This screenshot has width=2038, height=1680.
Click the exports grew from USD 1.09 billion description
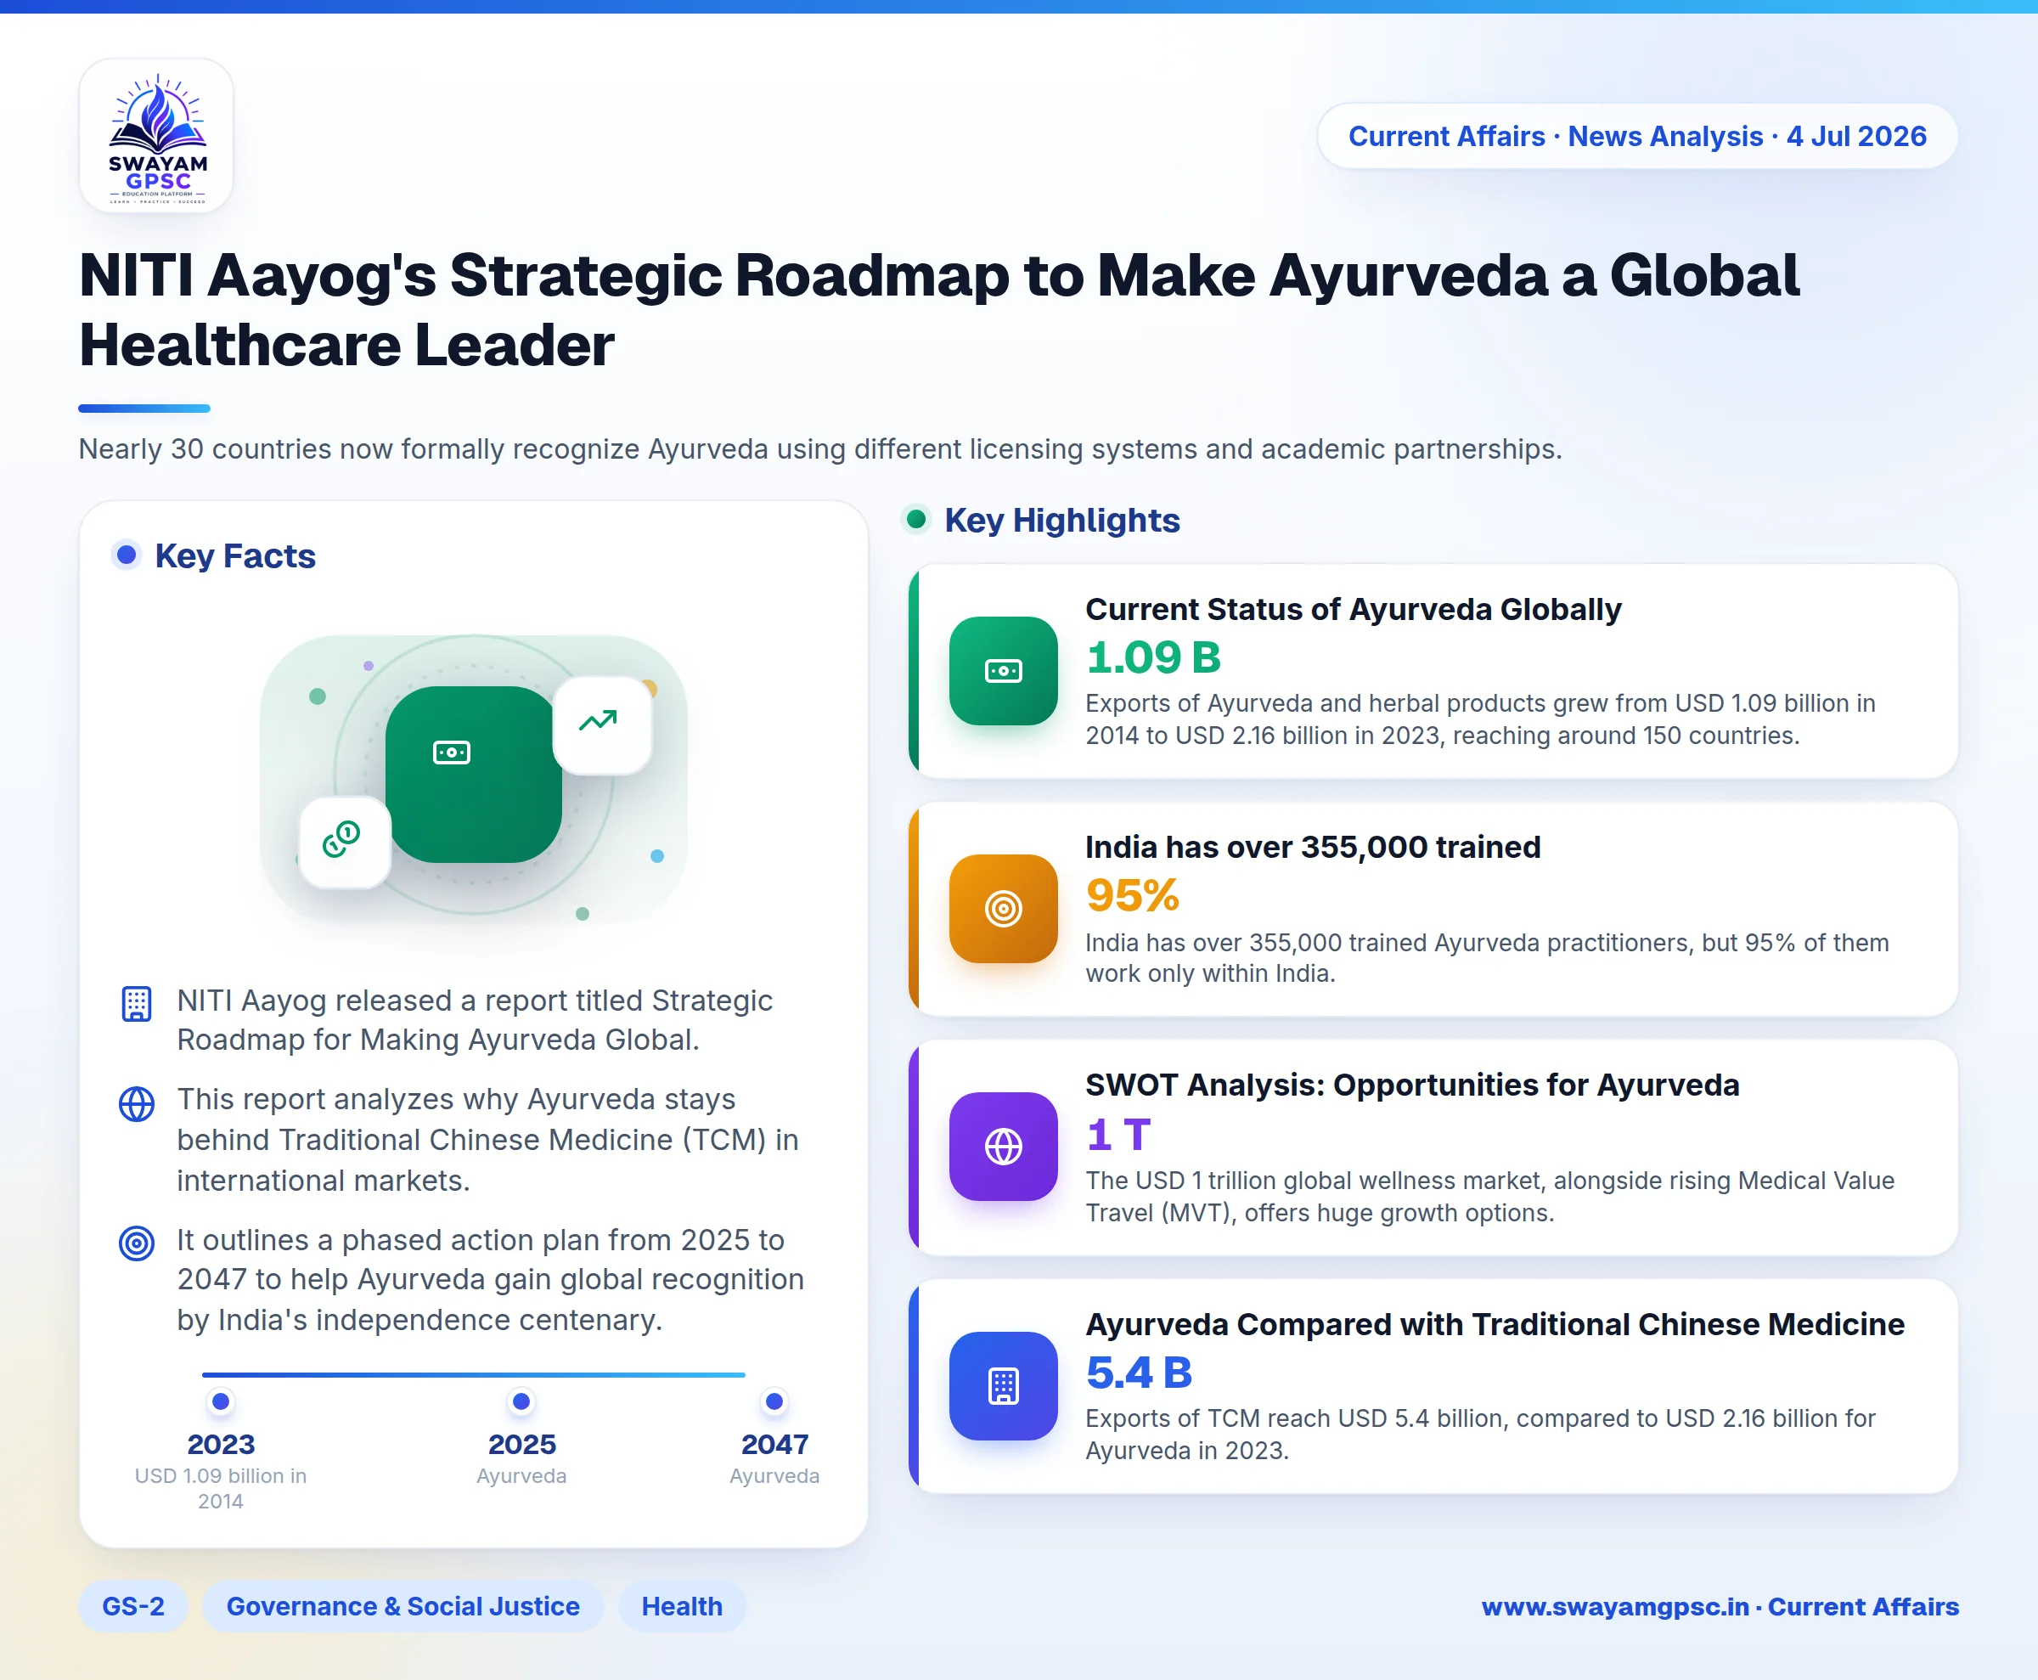pyautogui.click(x=1481, y=719)
